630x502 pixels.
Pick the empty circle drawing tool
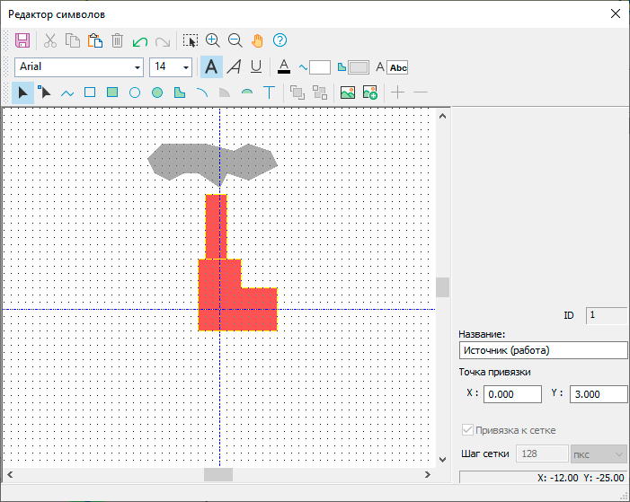click(x=135, y=92)
